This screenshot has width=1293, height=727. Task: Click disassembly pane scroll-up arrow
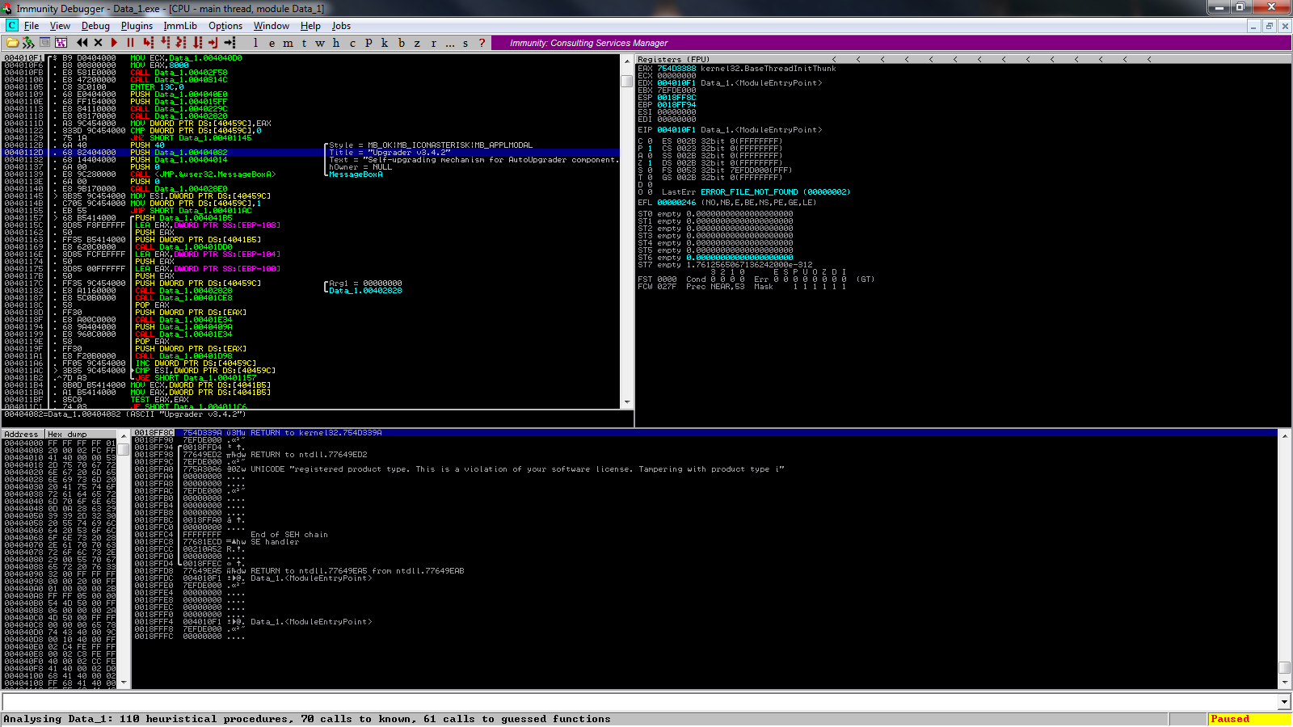tap(626, 60)
